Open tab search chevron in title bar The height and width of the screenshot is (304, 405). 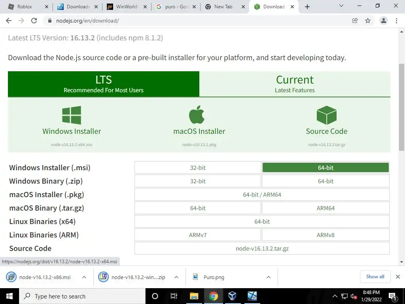pyautogui.click(x=341, y=6)
